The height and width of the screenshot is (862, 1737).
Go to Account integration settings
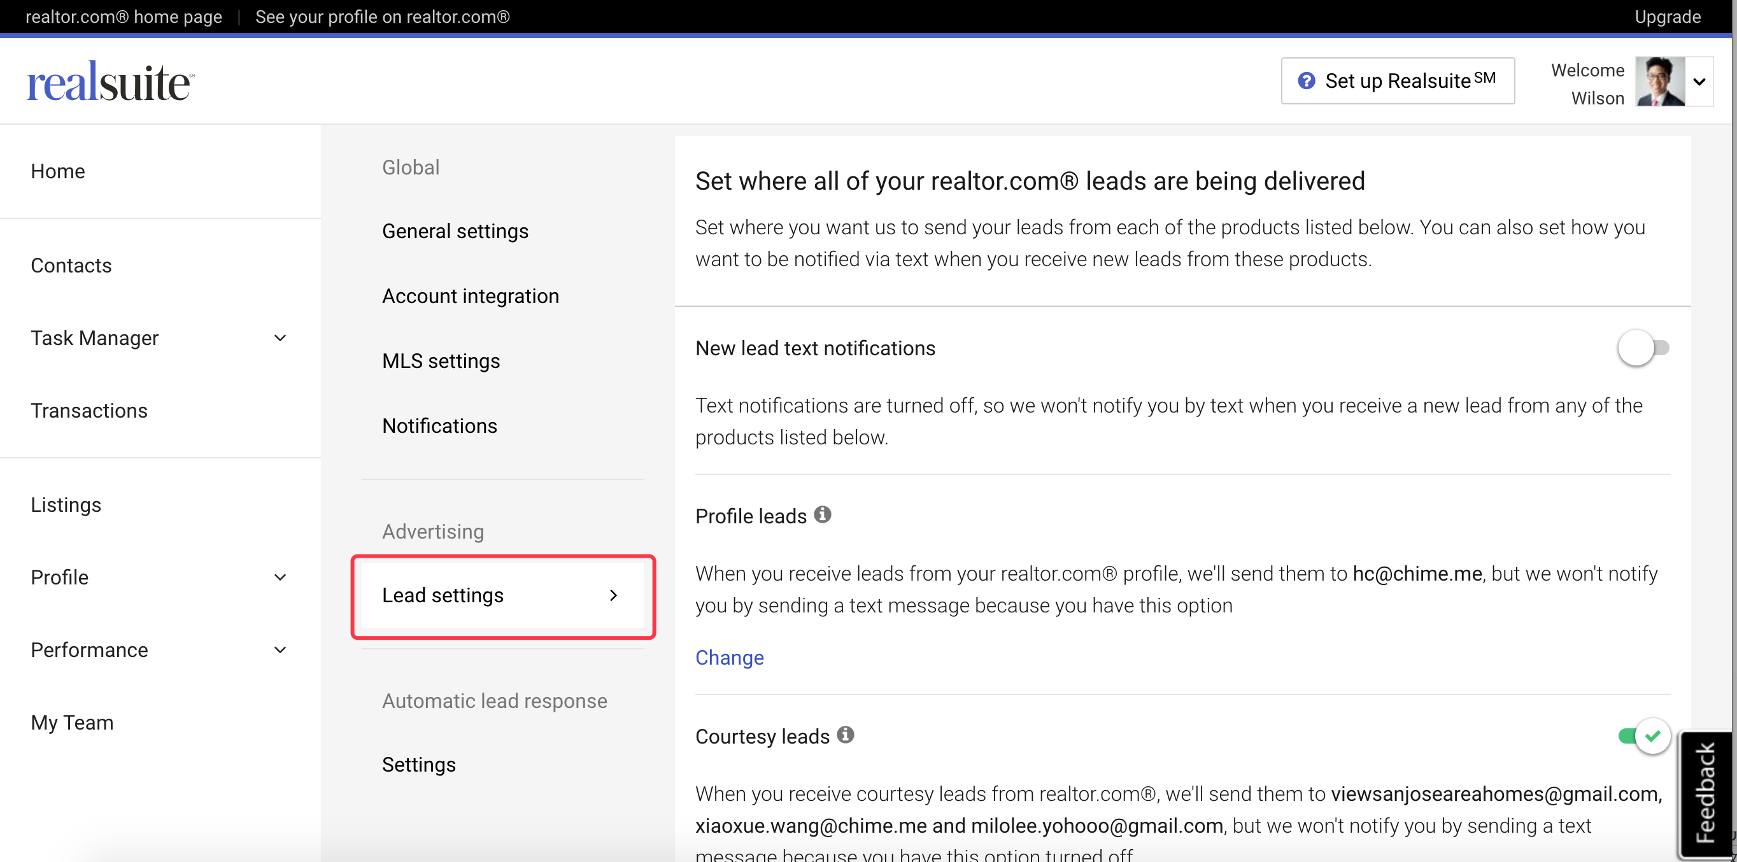[470, 296]
